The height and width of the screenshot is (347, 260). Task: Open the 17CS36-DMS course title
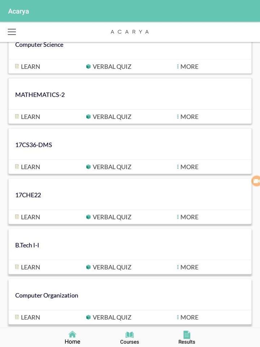[34, 145]
